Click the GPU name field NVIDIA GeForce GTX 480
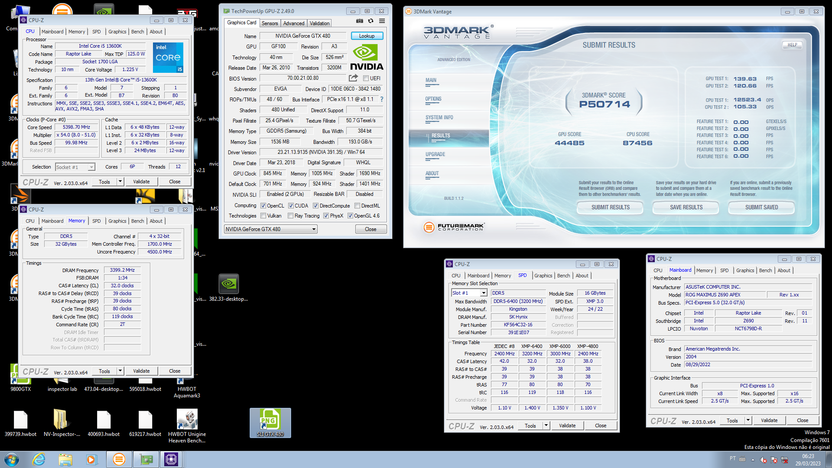The image size is (832, 468). click(x=302, y=36)
